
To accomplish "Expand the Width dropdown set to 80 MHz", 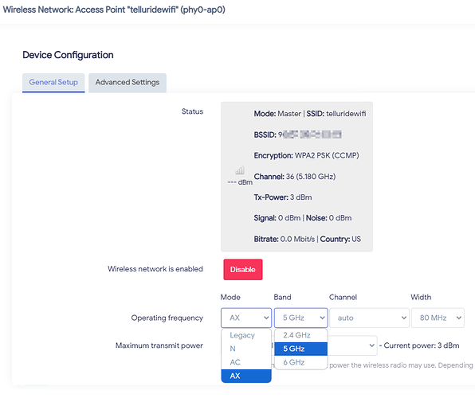I will [x=438, y=318].
